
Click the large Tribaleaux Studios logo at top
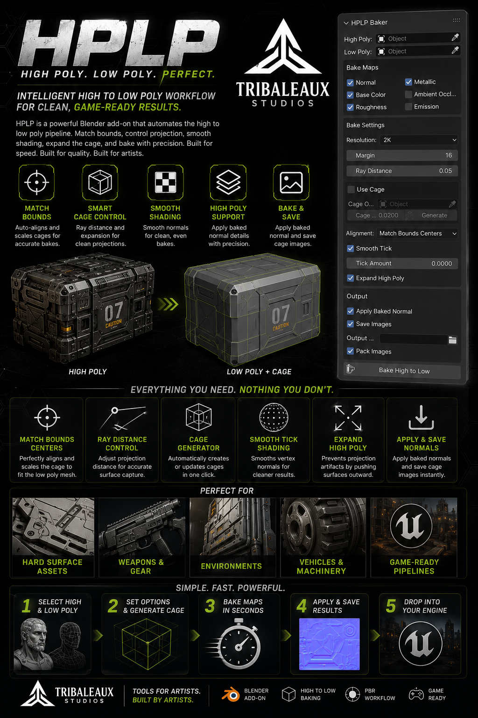point(283,63)
